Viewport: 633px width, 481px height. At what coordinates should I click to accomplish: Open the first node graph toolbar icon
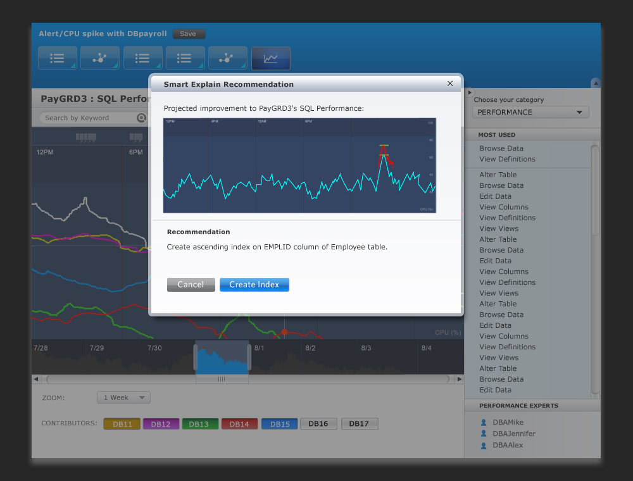100,58
